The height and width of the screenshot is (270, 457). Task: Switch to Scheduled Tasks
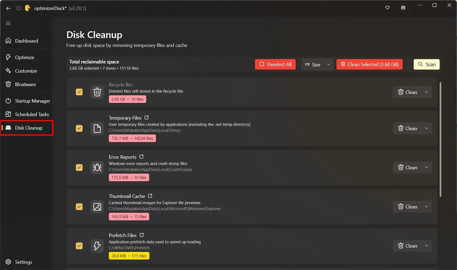(27, 114)
